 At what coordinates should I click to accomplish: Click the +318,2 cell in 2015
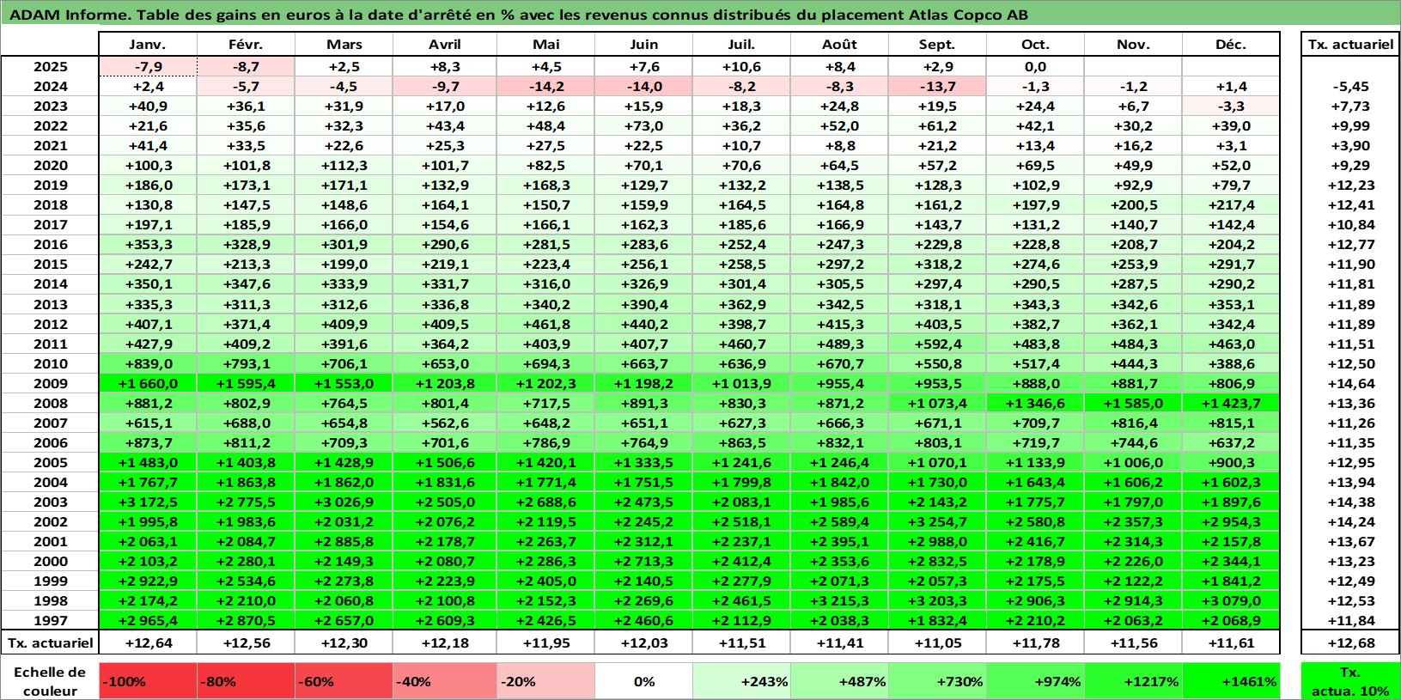(937, 264)
